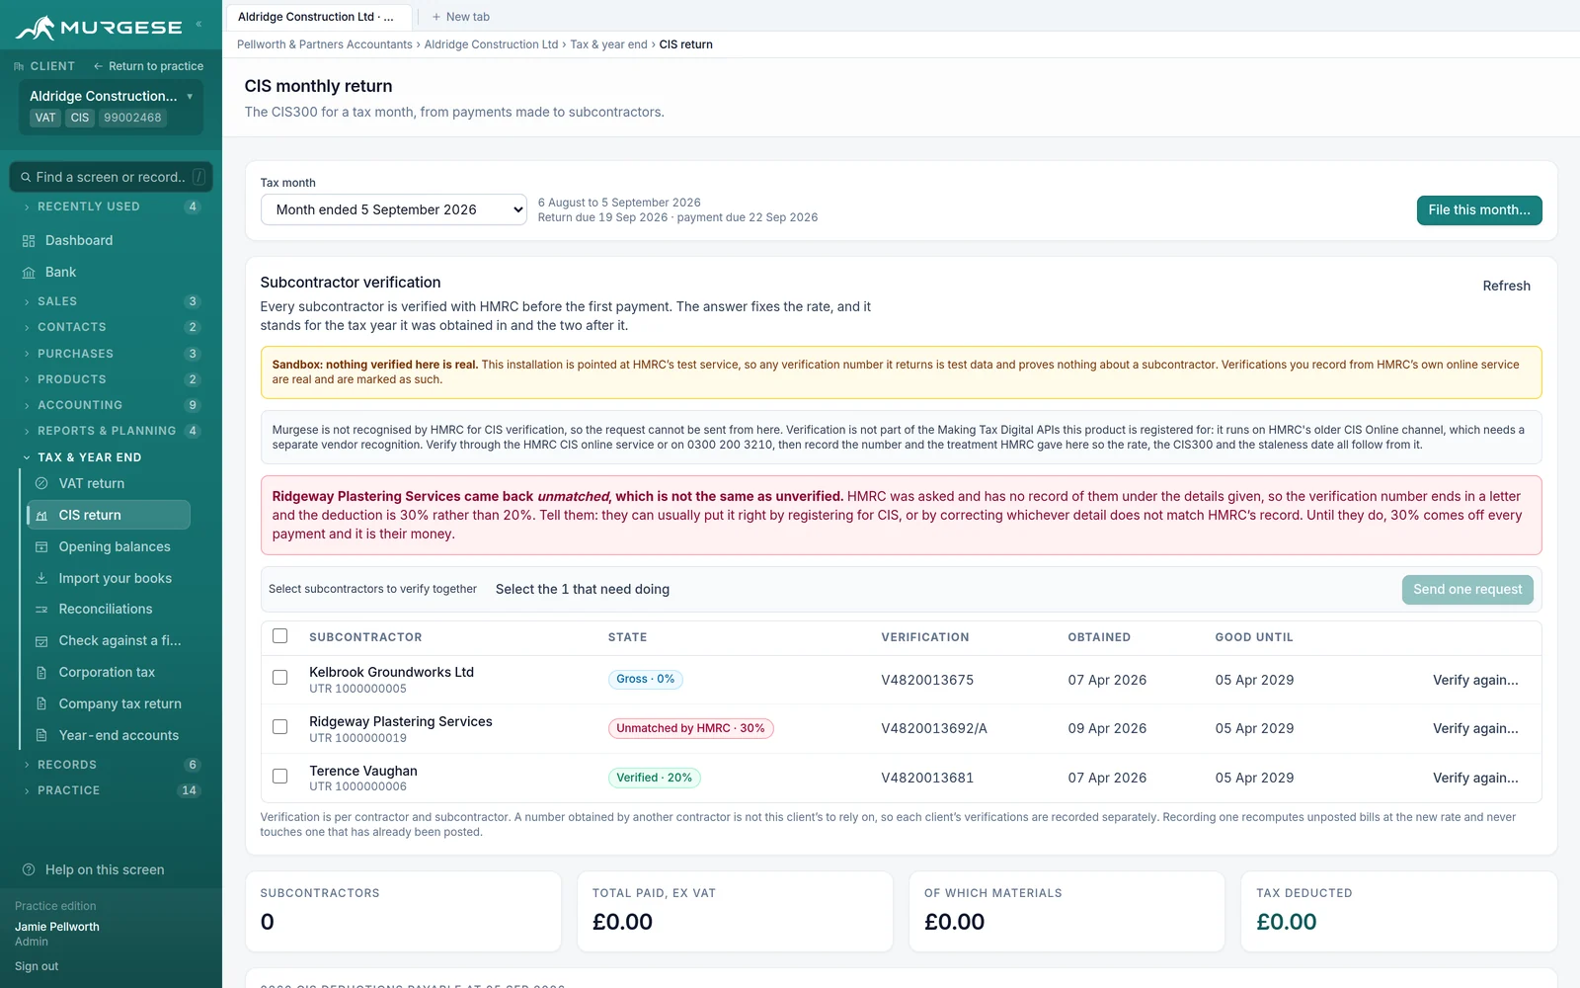
Task: Open the Aldridge Construction client switcher
Action: click(x=111, y=107)
